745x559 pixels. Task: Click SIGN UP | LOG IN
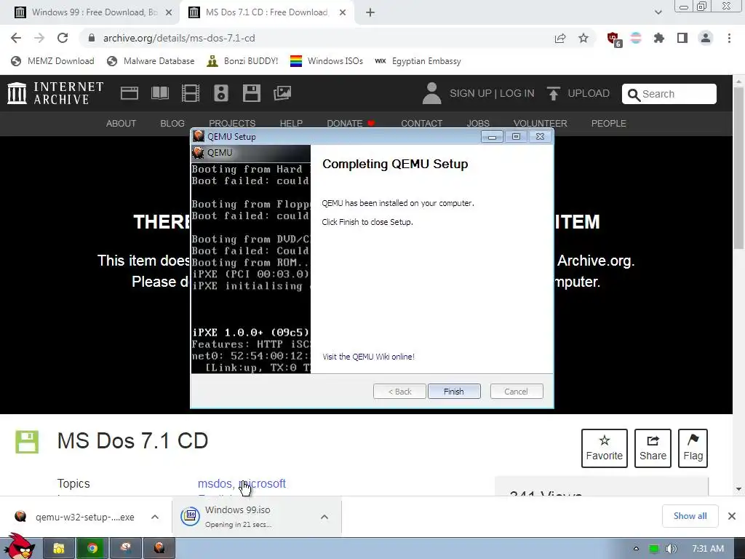pos(492,93)
